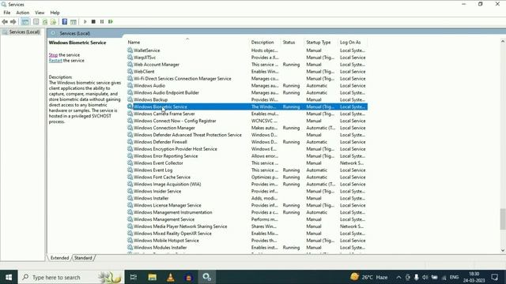Toggle the action pane toolbar icon

[x=74, y=21]
